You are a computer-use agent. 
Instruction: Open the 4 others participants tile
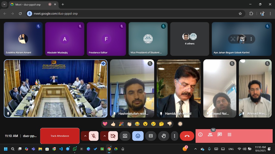click(189, 39)
